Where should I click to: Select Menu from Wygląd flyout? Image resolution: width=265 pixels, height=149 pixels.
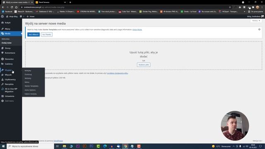coord(27,82)
